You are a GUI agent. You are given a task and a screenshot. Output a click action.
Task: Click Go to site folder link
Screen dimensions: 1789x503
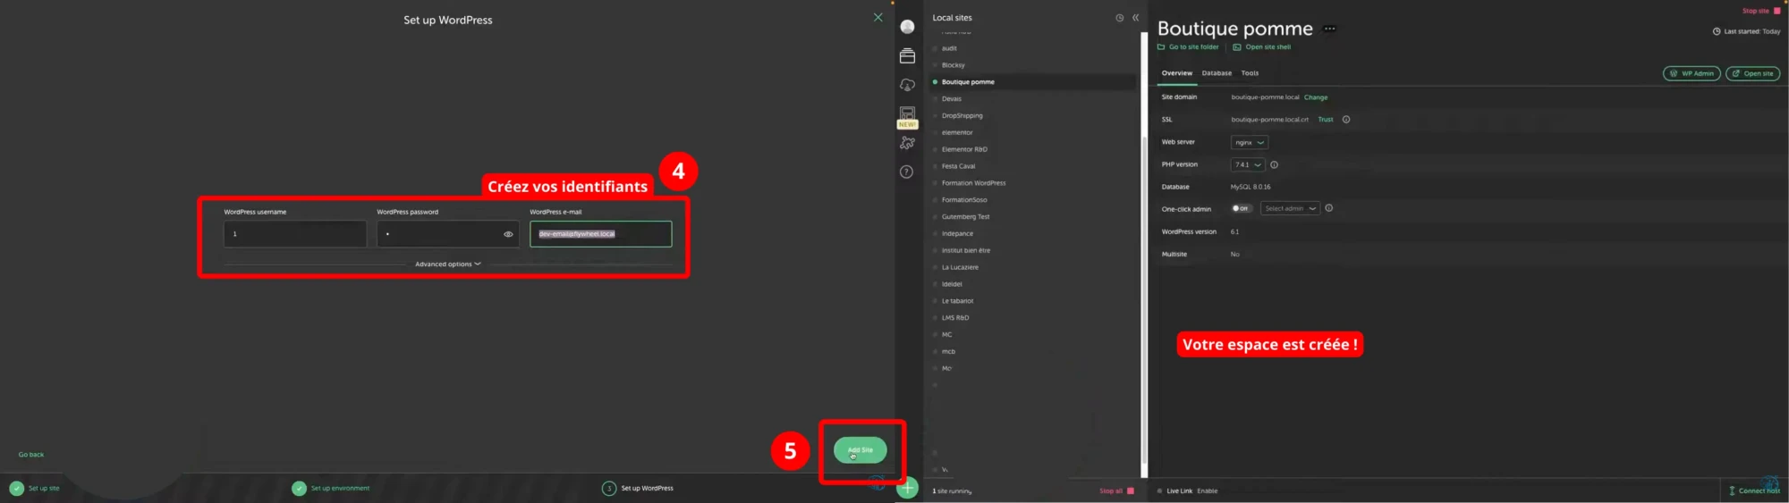pos(1193,47)
